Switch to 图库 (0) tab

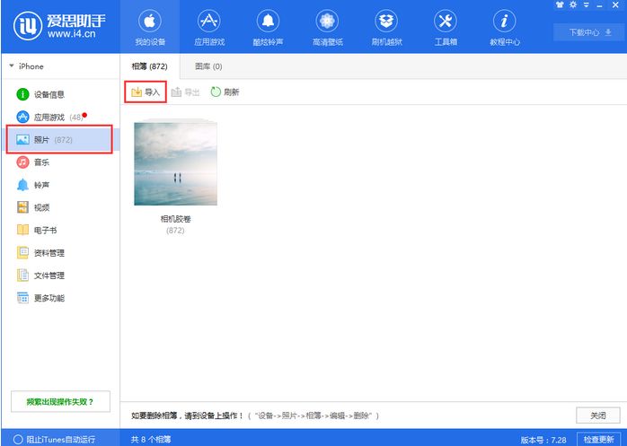pos(208,66)
